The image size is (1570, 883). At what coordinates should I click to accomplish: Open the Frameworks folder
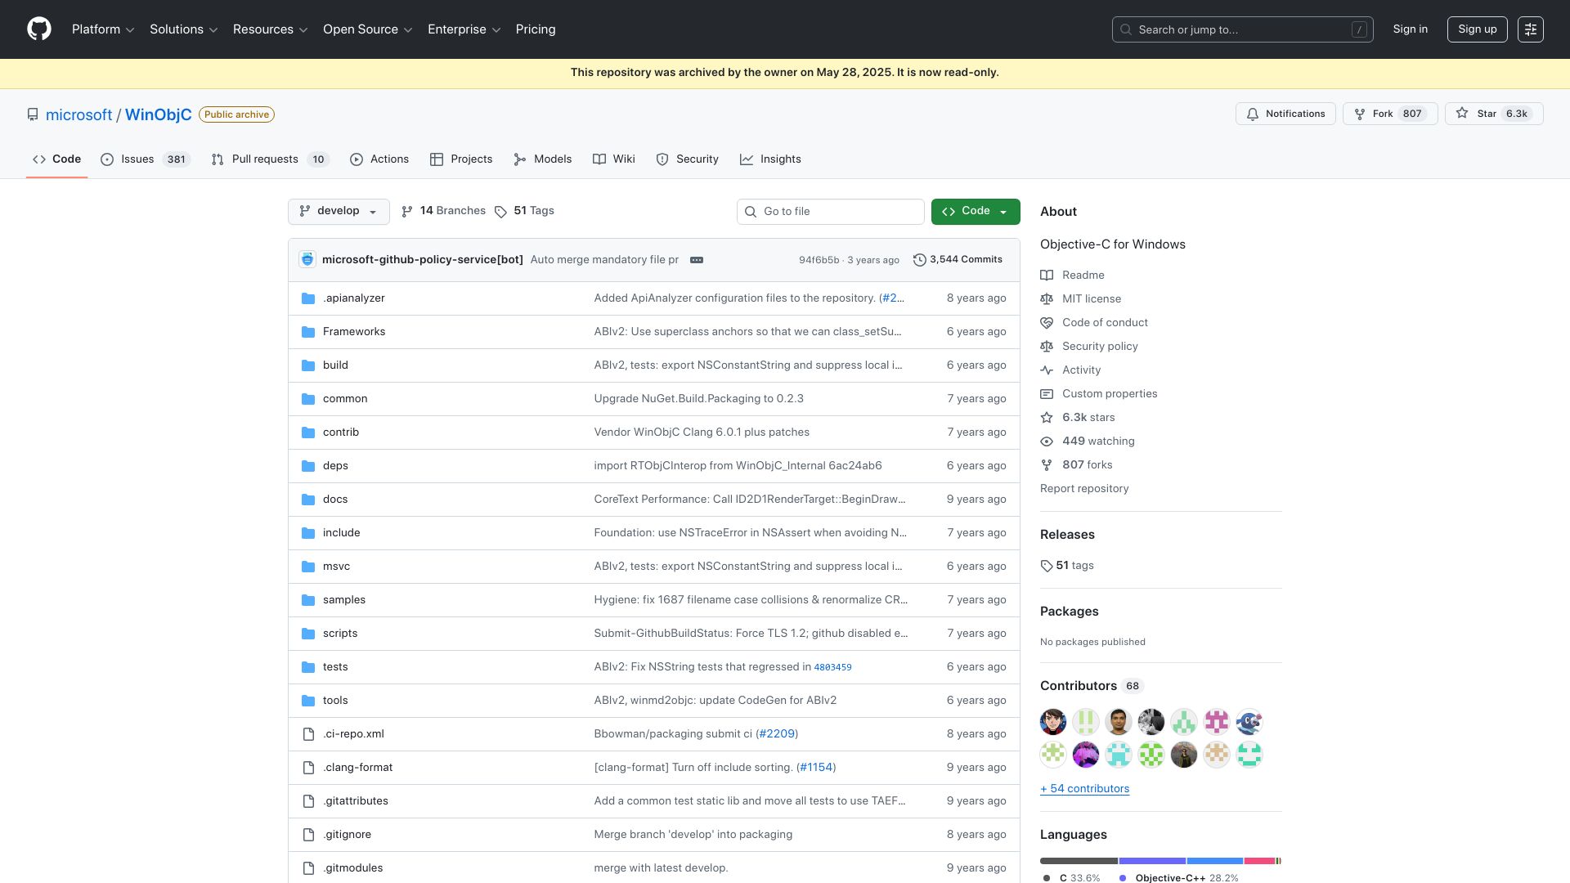point(354,332)
